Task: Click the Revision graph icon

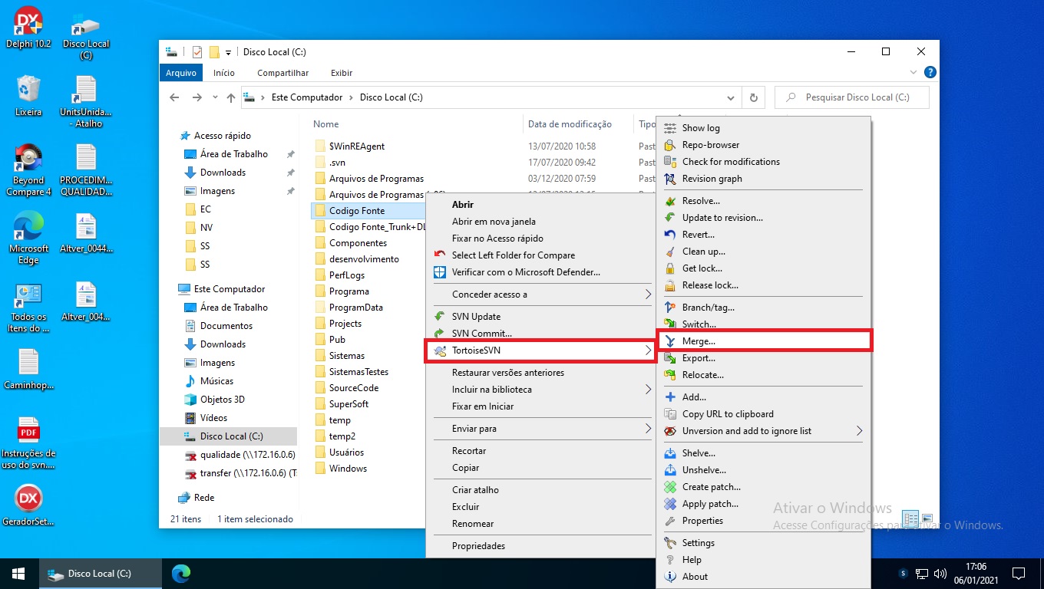Action: (670, 179)
